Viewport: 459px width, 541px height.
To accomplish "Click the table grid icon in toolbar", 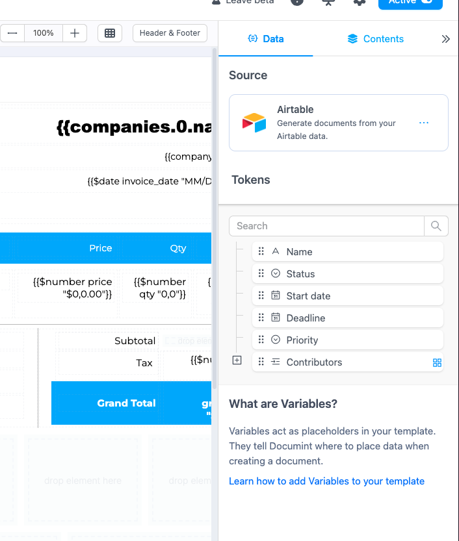I will pyautogui.click(x=110, y=33).
